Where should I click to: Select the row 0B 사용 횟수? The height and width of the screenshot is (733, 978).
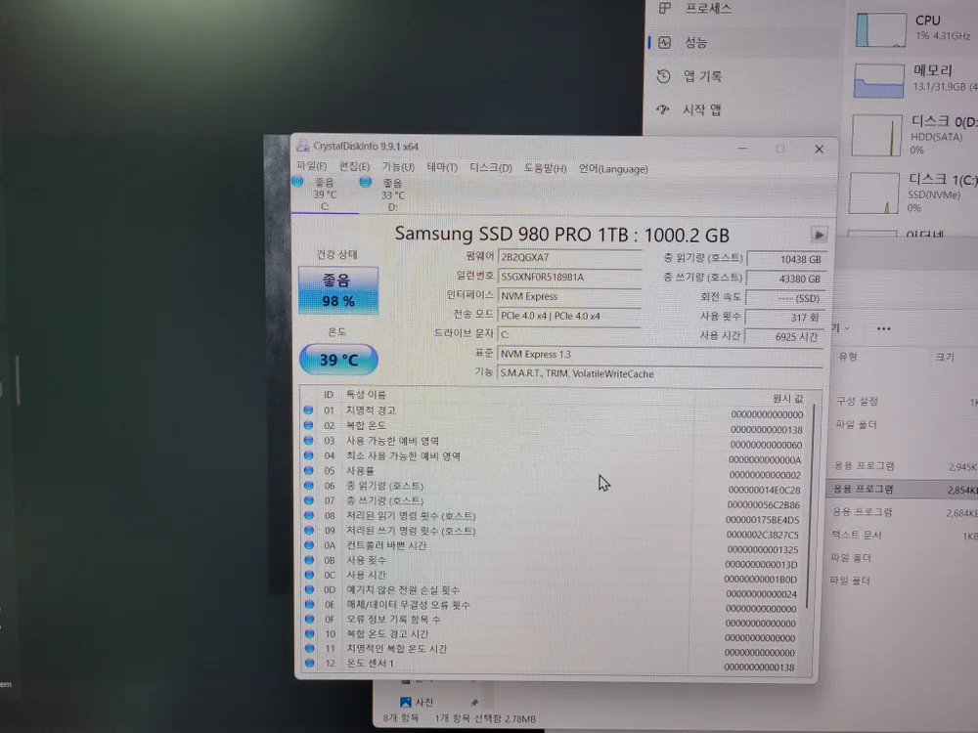554,561
